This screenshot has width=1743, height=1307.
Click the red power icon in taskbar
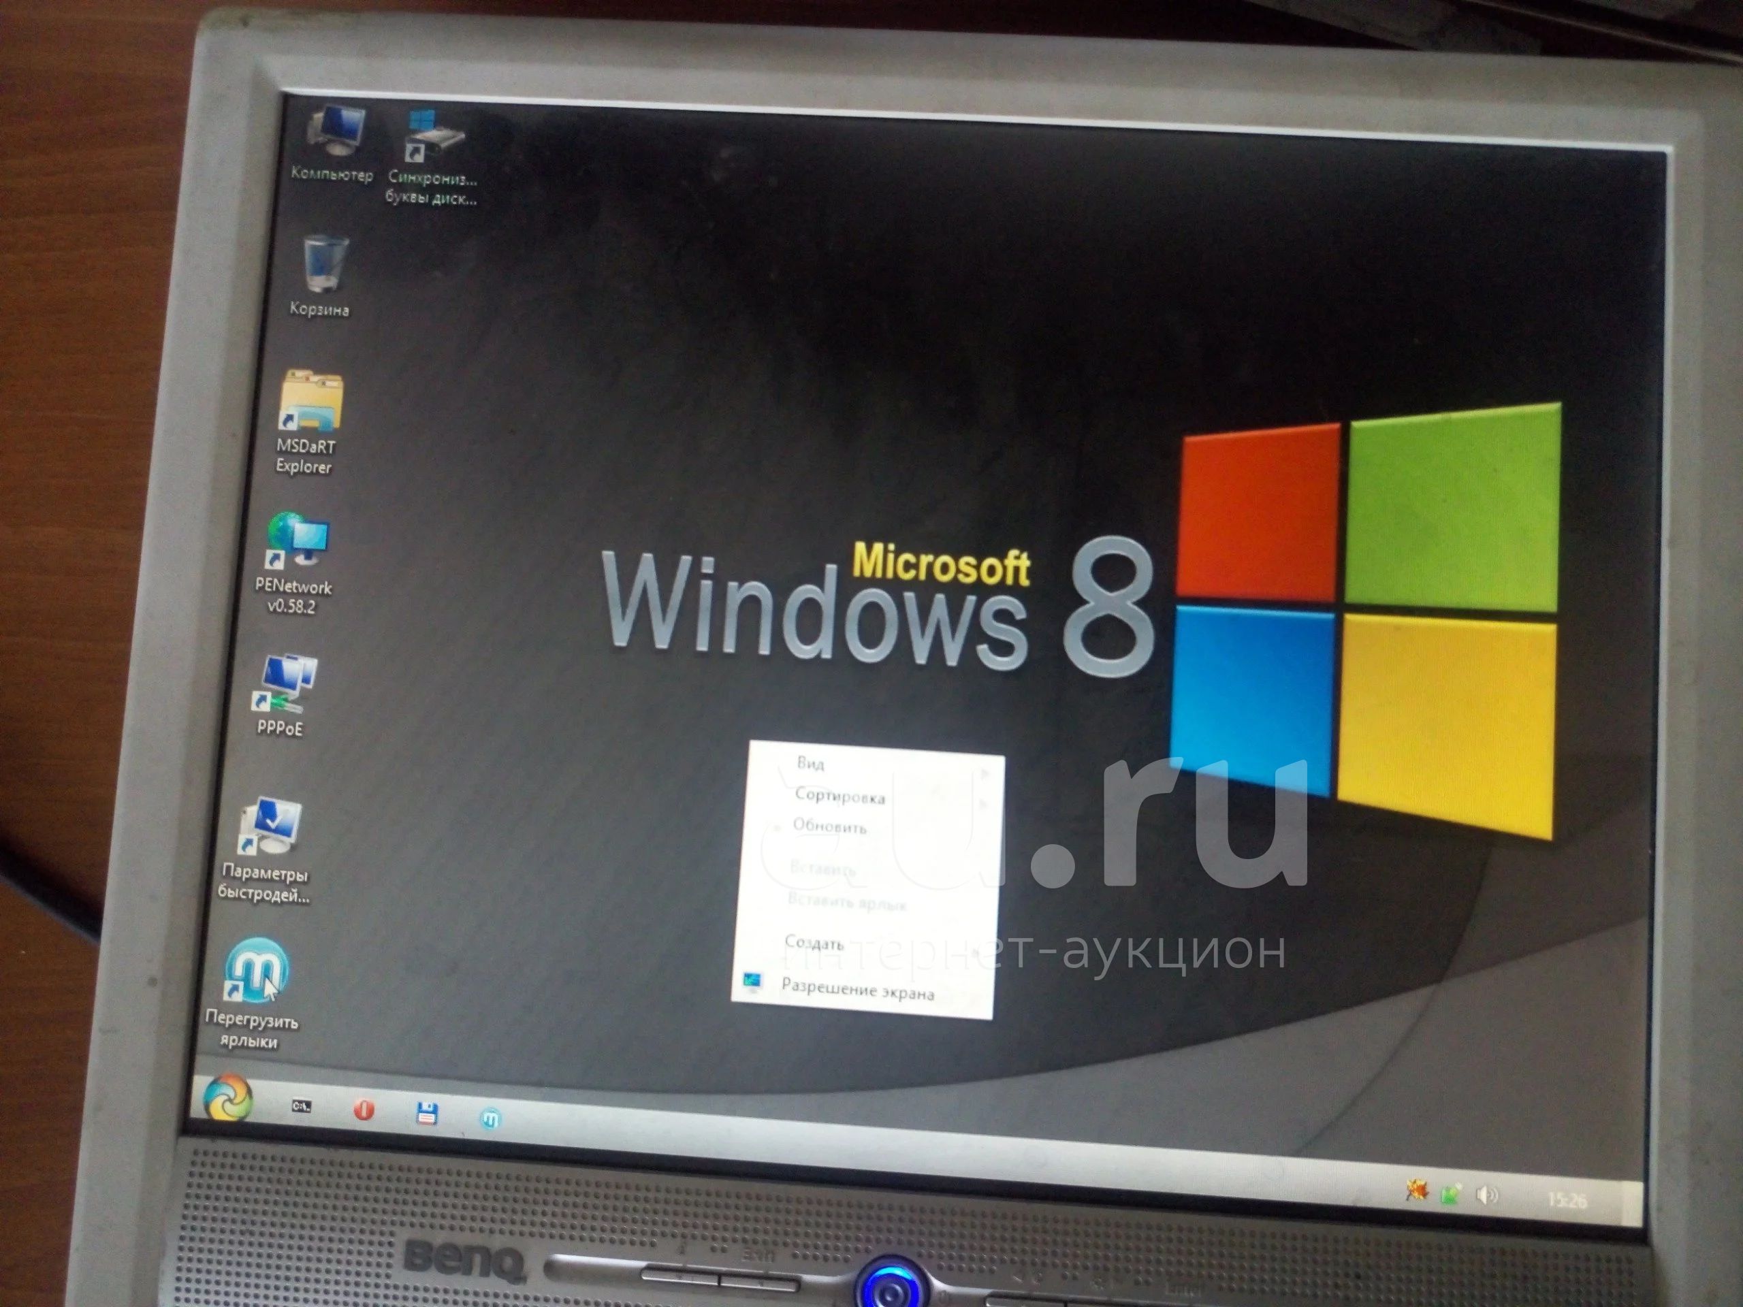364,1110
